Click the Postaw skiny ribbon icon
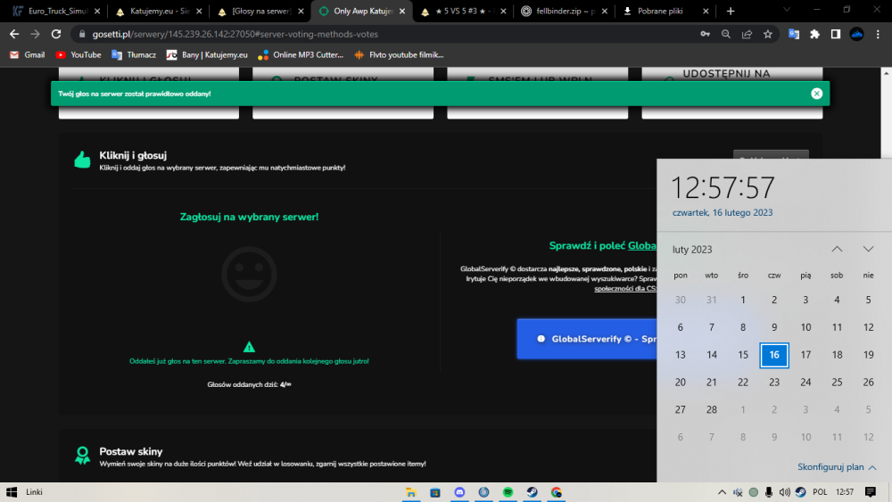 pyautogui.click(x=82, y=456)
